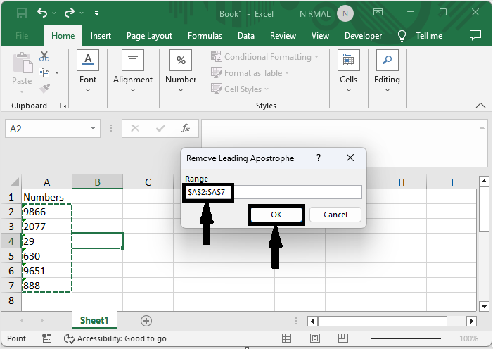
Task: Add a new sheet with plus button
Action: (146, 321)
